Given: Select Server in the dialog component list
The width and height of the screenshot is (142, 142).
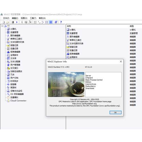Looking at the screenshot, I should pyautogui.click(x=88, y=76).
